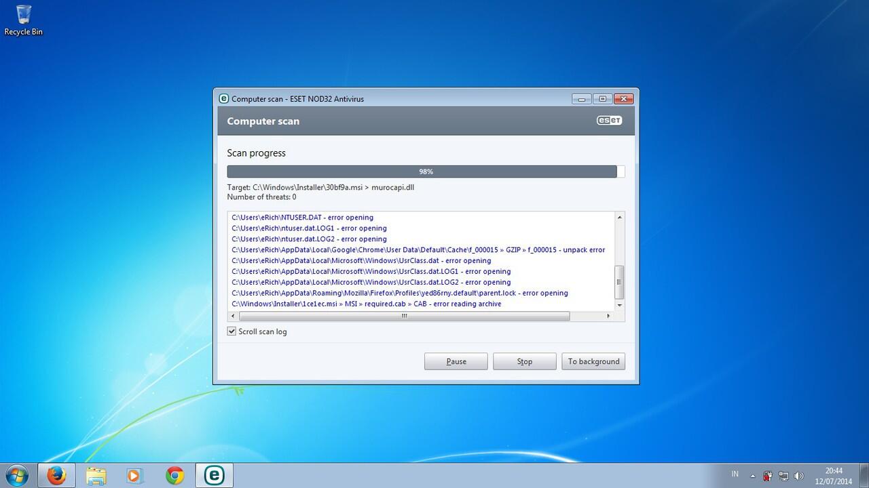Click the ESET icon in dialog title bar
The height and width of the screenshot is (488, 869).
point(223,98)
